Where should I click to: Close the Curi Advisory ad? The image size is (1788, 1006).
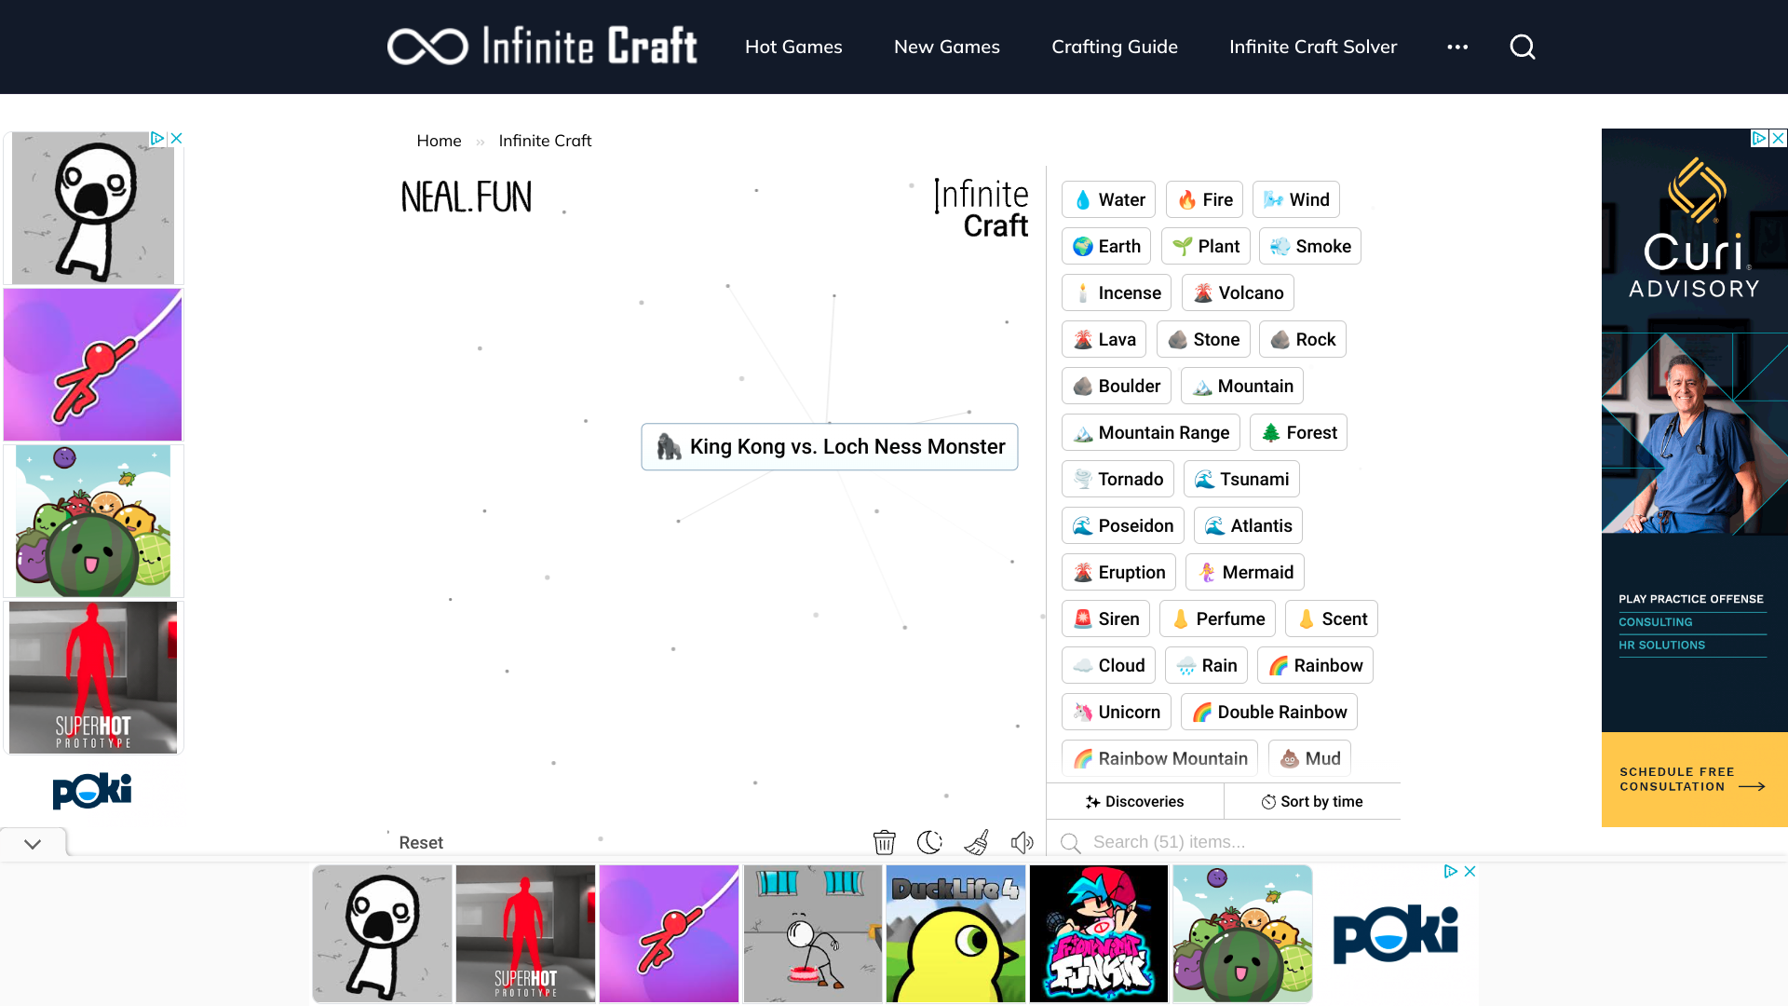tap(1778, 138)
